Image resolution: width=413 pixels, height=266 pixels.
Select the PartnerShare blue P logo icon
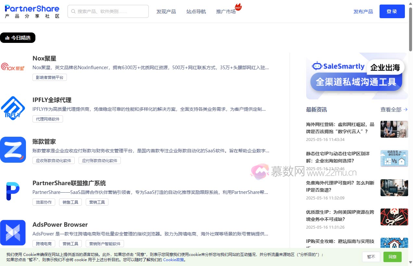tap(13, 191)
